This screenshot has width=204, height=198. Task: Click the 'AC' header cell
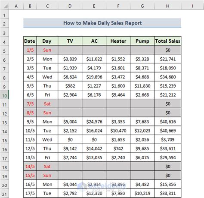[94, 41]
